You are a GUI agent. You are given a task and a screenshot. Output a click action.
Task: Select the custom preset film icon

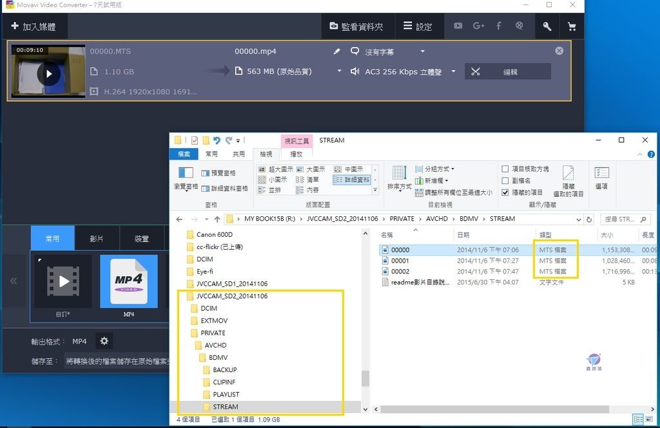[63, 282]
